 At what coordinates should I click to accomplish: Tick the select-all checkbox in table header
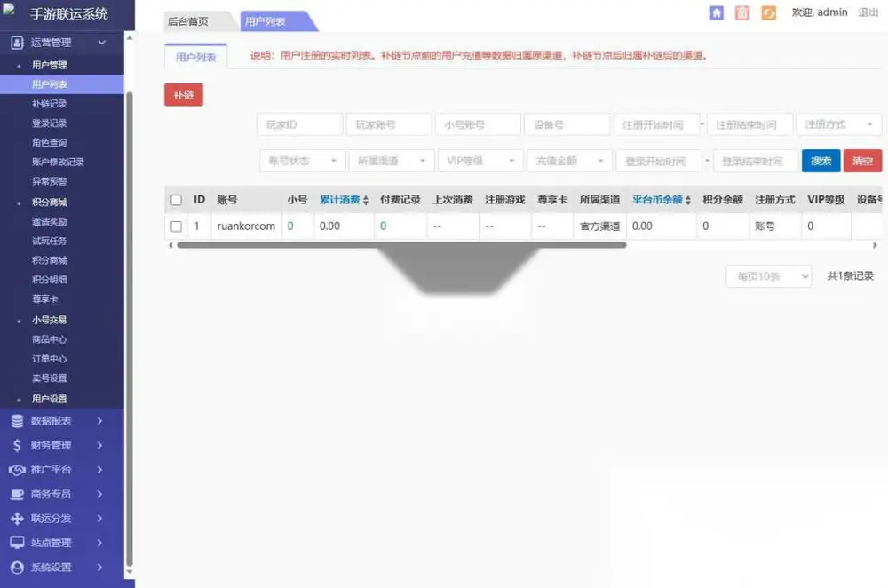(x=176, y=200)
